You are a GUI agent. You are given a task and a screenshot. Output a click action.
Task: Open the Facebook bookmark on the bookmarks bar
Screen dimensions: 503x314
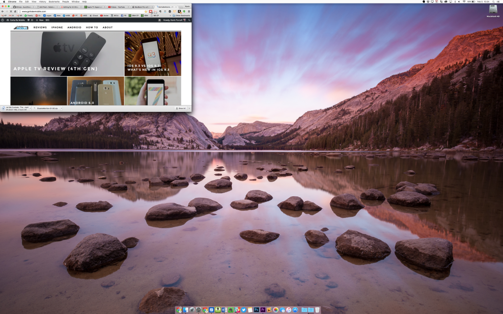point(123,16)
